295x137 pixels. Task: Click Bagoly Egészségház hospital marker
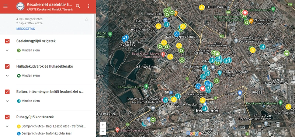118,130
